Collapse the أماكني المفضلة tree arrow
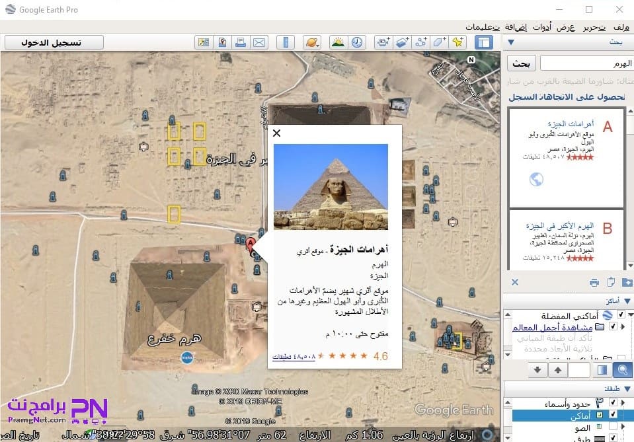The width and height of the screenshot is (634, 442). [x=631, y=315]
